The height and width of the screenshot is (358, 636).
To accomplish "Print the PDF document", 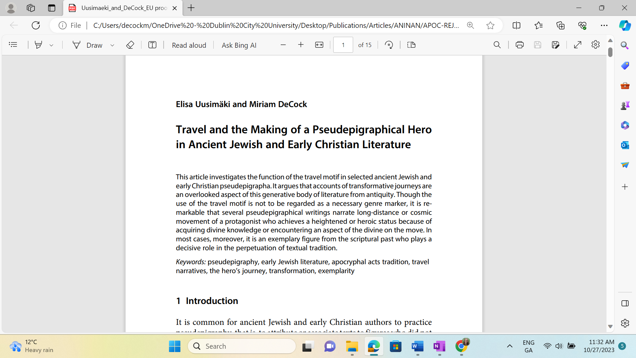I will click(x=519, y=45).
